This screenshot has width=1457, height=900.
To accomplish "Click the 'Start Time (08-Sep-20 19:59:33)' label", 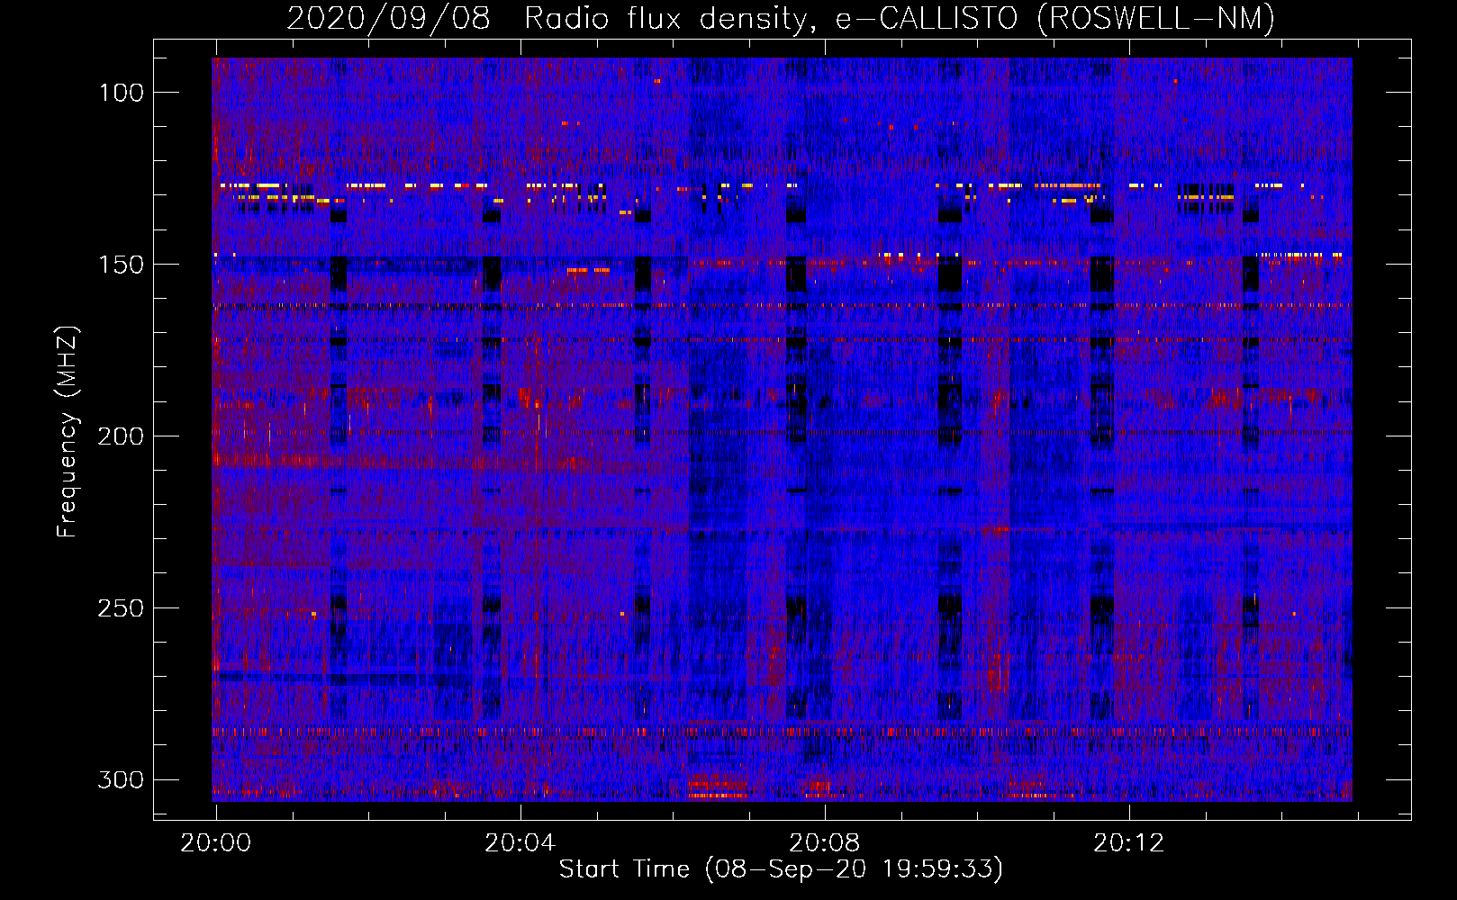I will point(781,869).
